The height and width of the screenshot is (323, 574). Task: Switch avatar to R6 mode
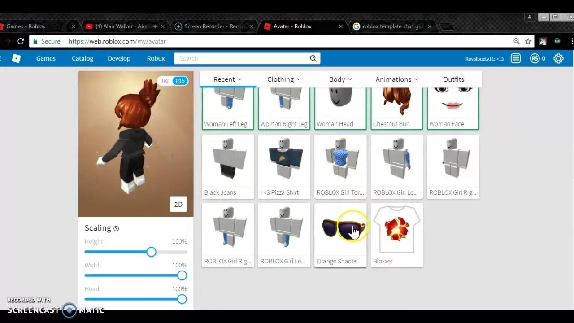(165, 81)
